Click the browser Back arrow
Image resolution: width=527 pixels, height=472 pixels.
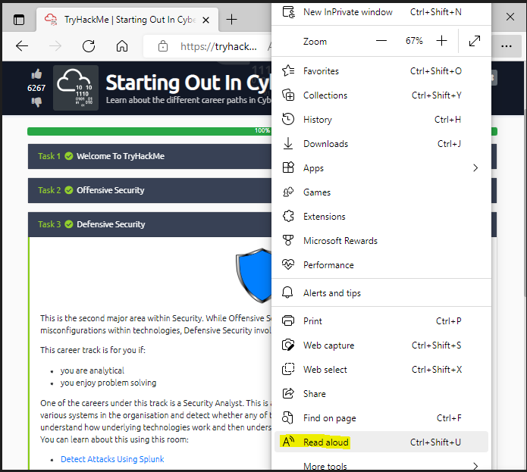[22, 45]
